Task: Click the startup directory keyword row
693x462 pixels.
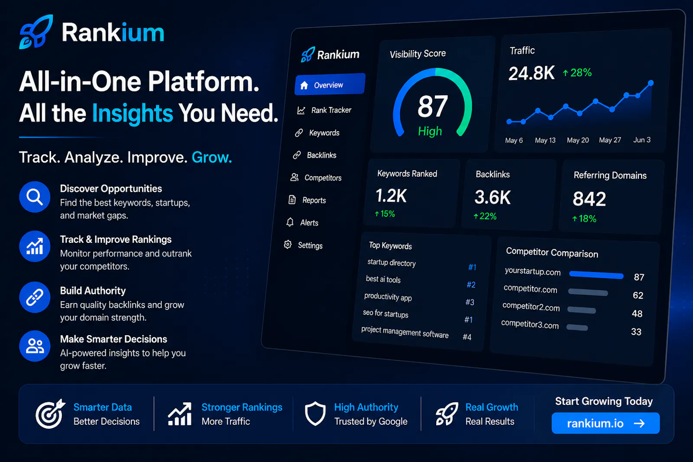Action: click(x=421, y=265)
